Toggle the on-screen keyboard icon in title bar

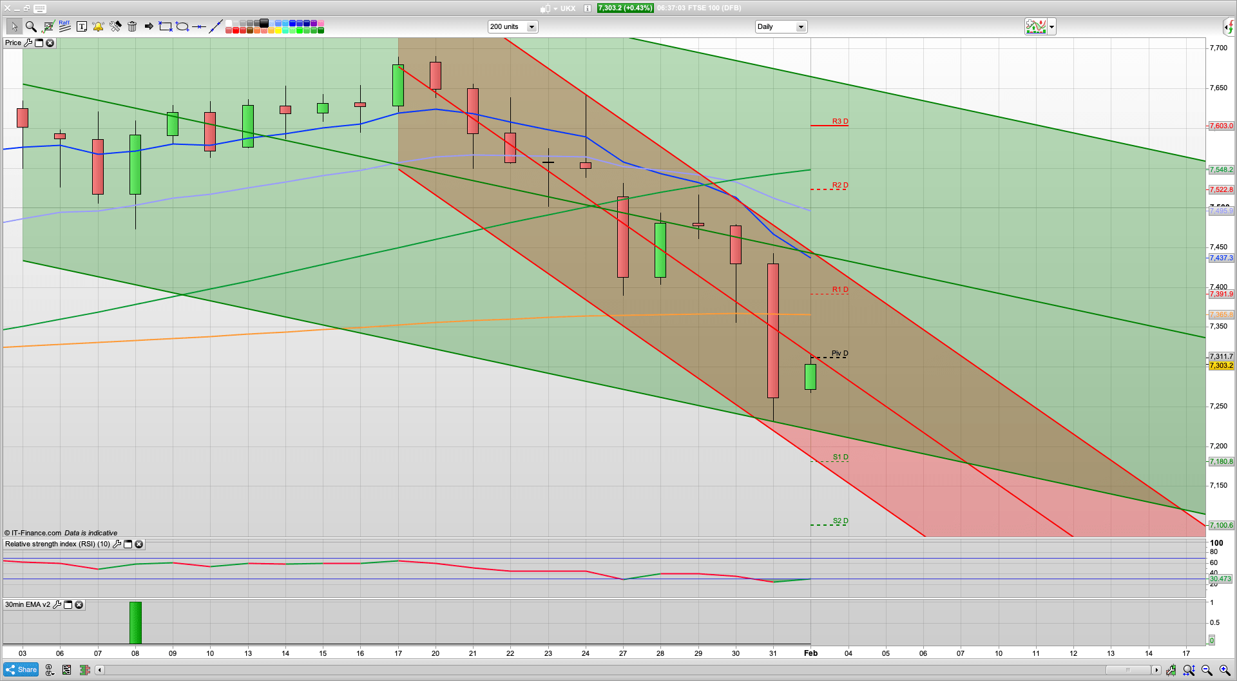(39, 8)
